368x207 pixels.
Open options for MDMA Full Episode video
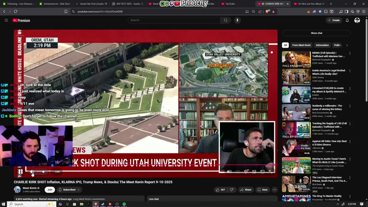click(350, 53)
